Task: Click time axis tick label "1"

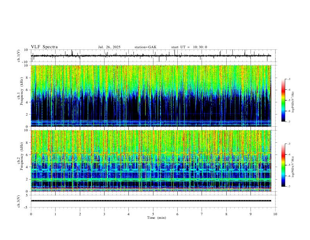Action: point(55,214)
